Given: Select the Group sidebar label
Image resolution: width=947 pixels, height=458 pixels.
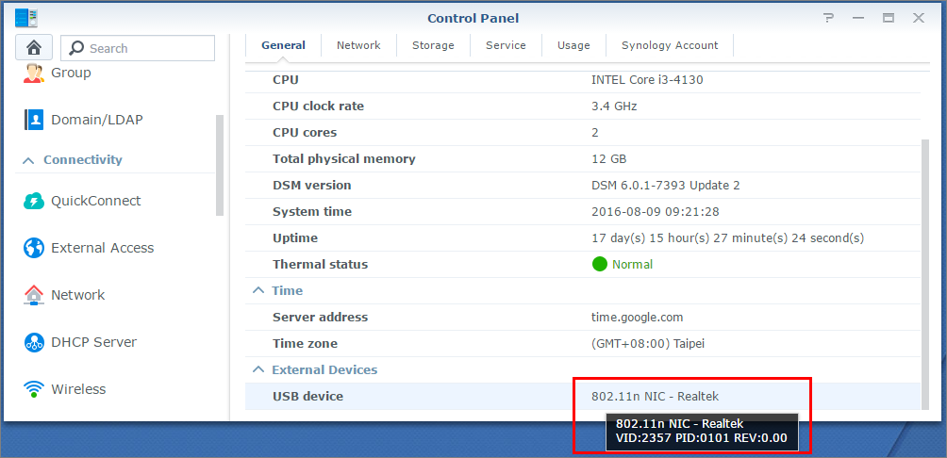Looking at the screenshot, I should click(72, 73).
